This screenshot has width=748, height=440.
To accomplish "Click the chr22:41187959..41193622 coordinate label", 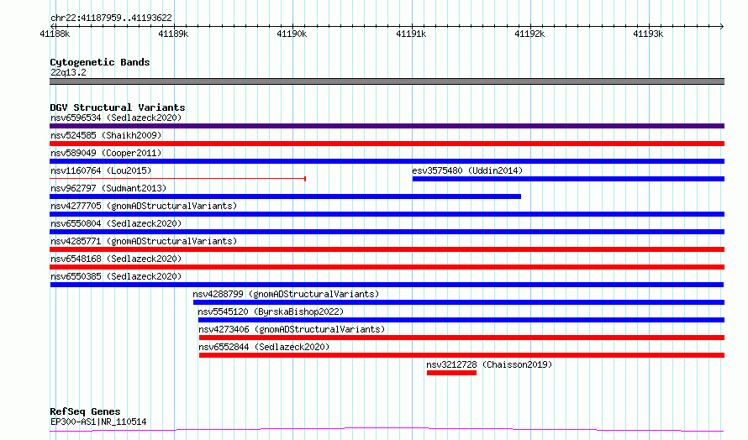I will pos(111,18).
